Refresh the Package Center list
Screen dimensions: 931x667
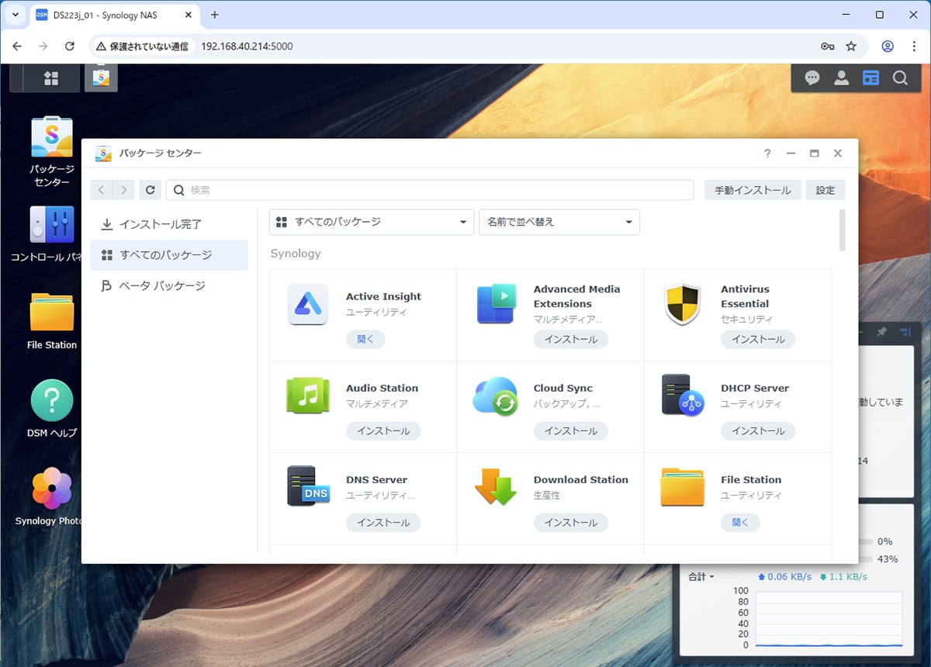pos(151,190)
